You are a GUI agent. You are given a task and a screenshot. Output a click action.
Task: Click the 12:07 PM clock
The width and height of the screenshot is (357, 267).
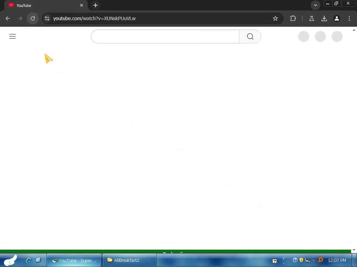click(337, 260)
